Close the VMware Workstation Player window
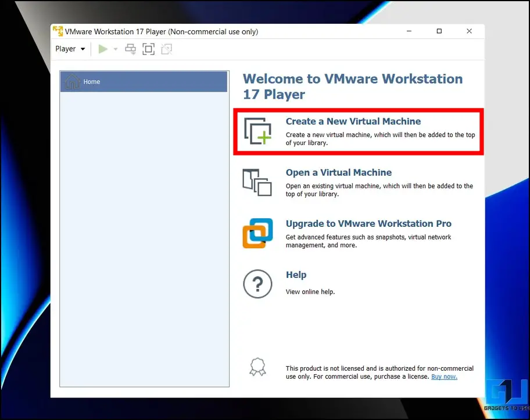The height and width of the screenshot is (420, 530). point(469,31)
